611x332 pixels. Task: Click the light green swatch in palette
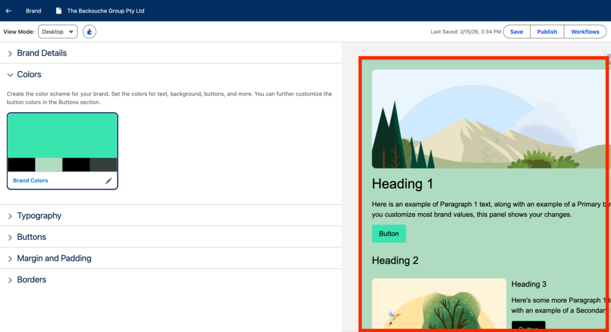point(48,165)
